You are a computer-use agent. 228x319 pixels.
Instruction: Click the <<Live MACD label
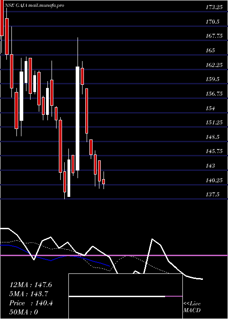(192, 307)
